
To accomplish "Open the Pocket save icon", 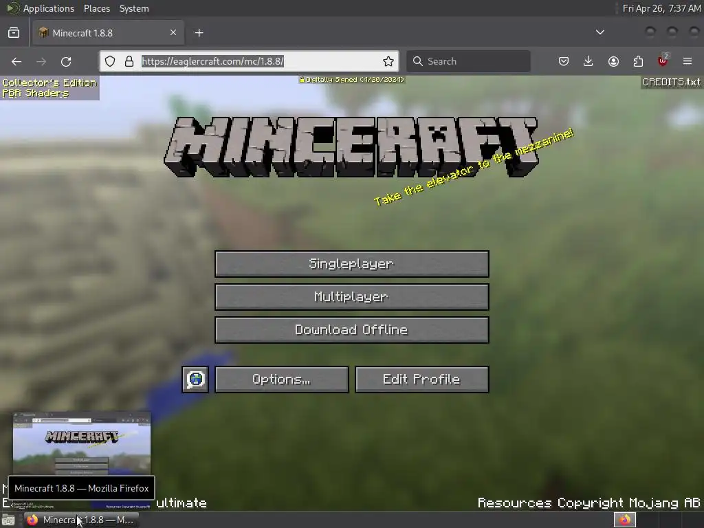I will [x=564, y=61].
